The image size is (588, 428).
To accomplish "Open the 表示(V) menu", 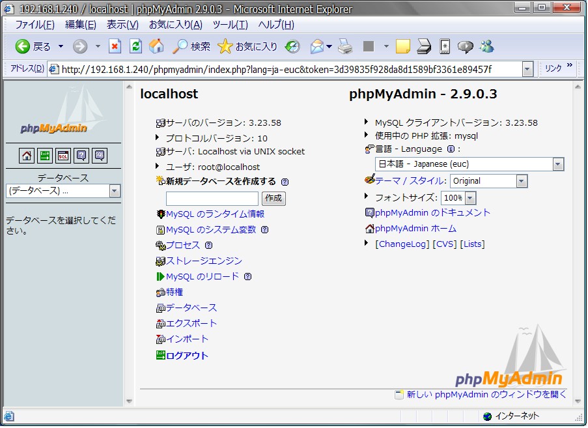I will [x=122, y=25].
